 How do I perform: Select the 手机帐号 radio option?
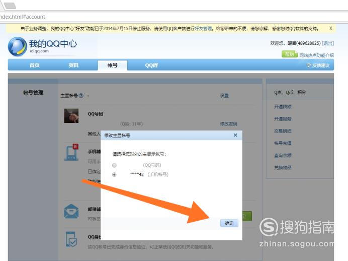(x=114, y=174)
